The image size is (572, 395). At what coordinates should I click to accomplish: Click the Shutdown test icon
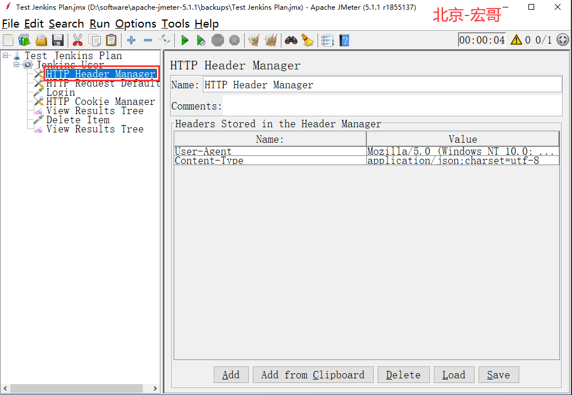(x=234, y=40)
